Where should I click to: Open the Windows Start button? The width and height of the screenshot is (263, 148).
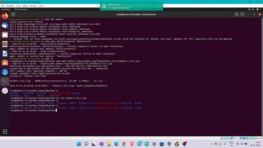(78, 144)
